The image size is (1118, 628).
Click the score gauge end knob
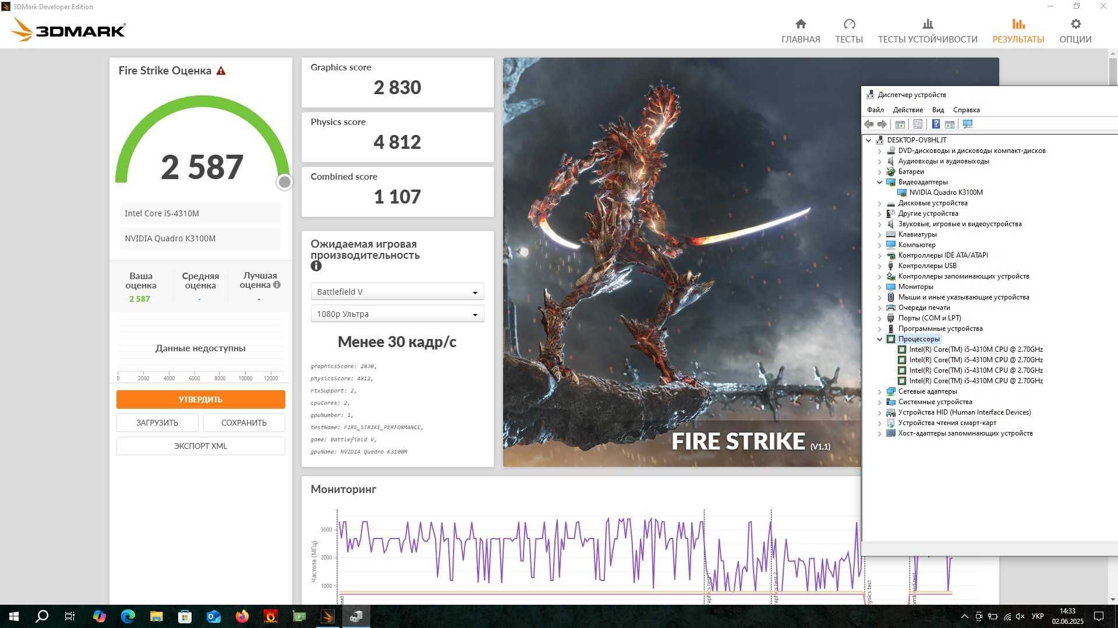284,183
